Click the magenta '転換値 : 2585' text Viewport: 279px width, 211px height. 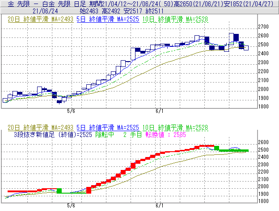point(165,135)
